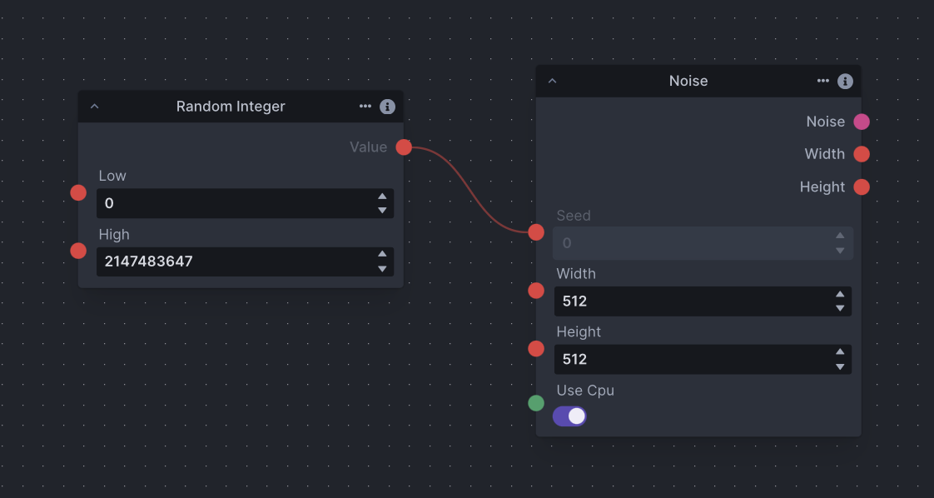Click the Low input connector dot

pos(78,193)
